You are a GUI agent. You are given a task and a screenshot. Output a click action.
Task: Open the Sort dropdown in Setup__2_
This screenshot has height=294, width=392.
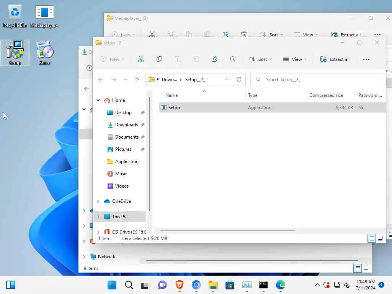pyautogui.click(x=260, y=59)
